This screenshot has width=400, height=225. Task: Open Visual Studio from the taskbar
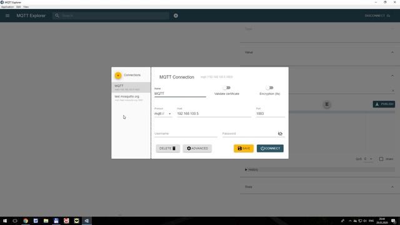[87, 221]
